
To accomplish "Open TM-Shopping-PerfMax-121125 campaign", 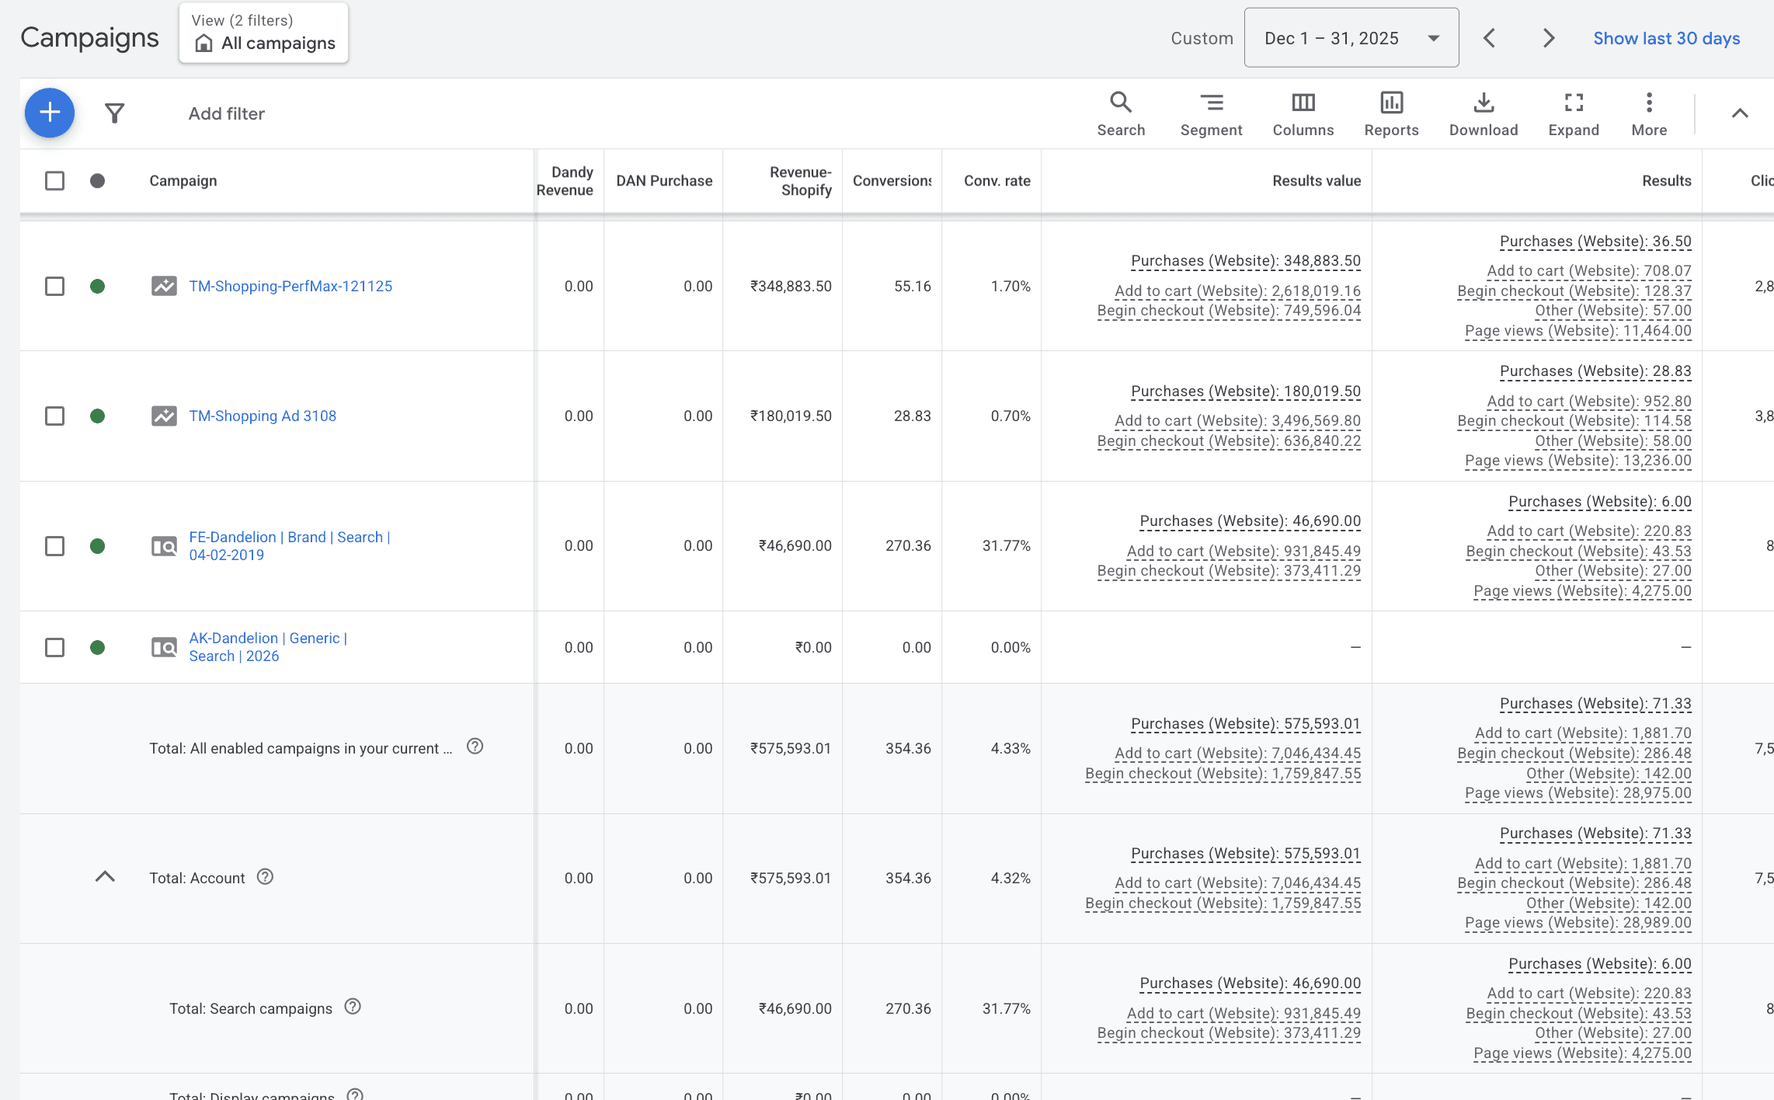I will (290, 286).
